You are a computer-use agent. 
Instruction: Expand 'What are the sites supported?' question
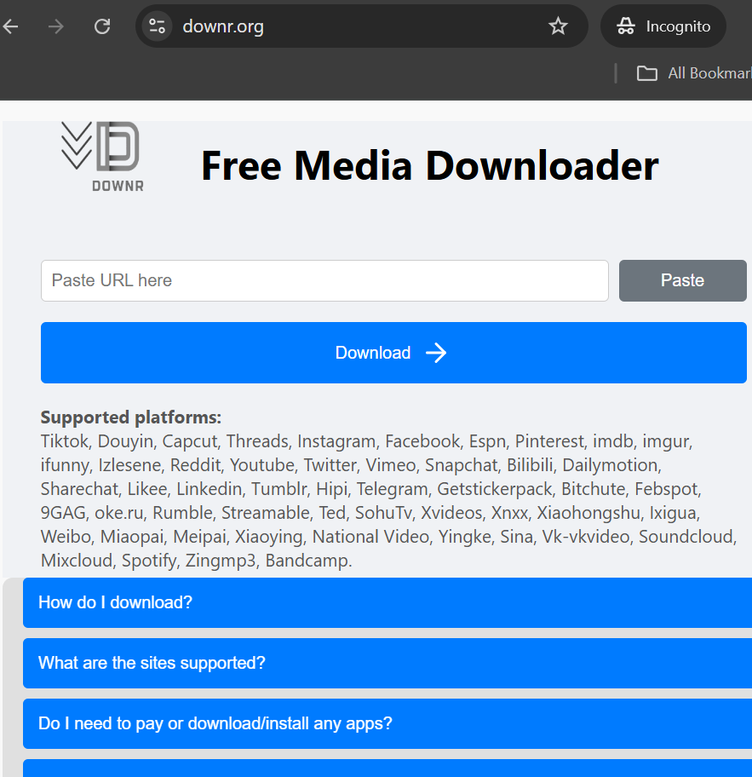(x=387, y=663)
